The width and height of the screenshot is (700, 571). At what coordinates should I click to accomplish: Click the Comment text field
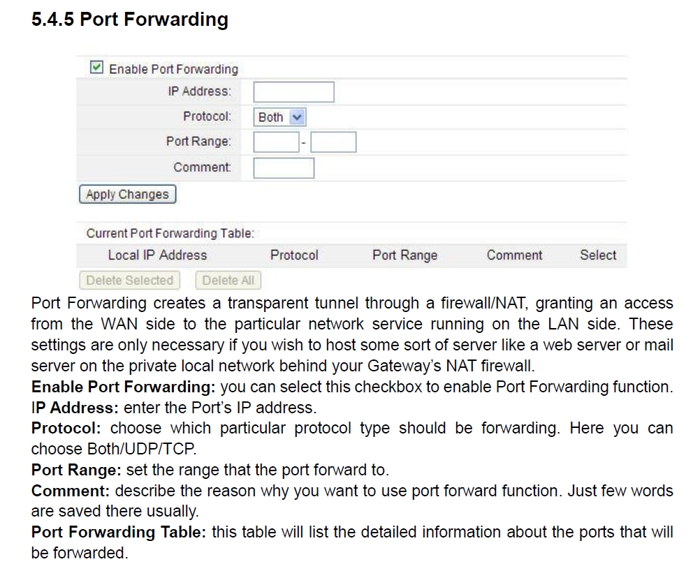point(284,168)
